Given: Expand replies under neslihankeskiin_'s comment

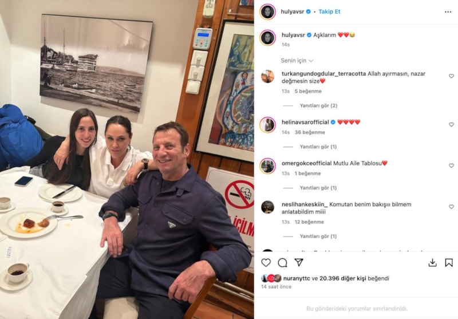Looking at the screenshot, I should pos(318,237).
